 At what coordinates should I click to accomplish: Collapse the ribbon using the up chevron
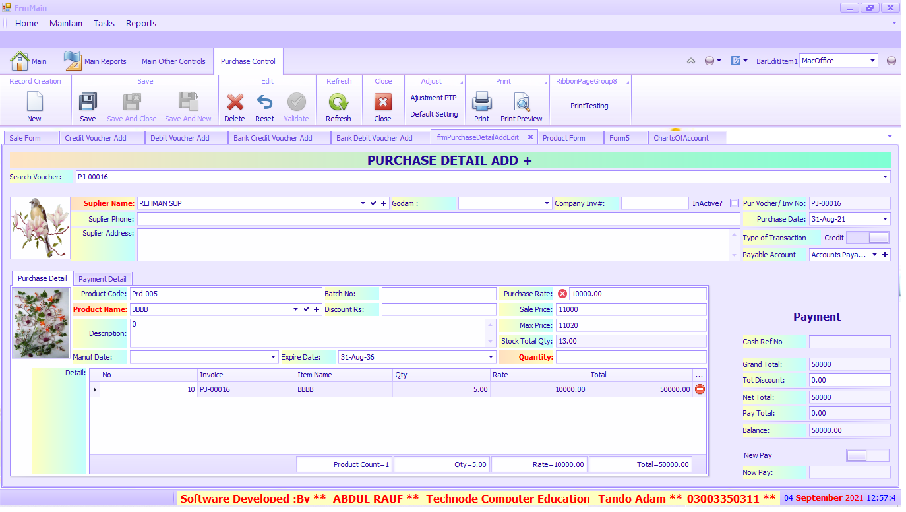tap(691, 61)
